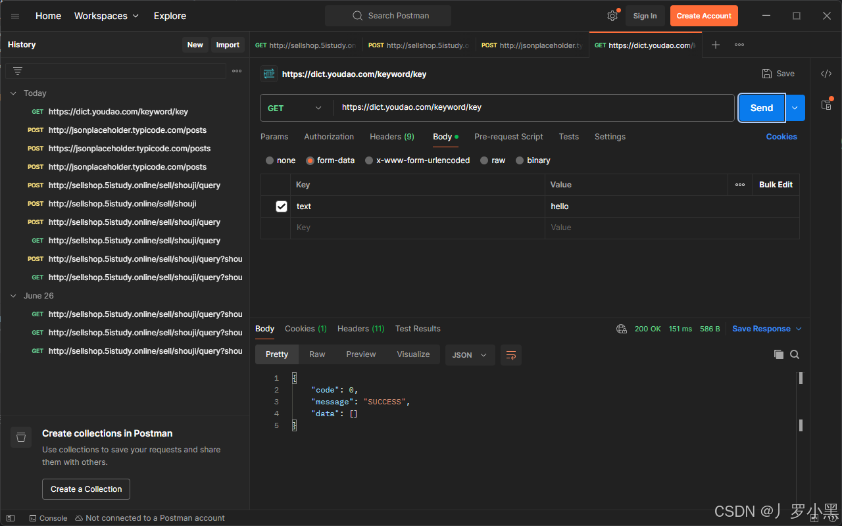Open the request Settings tab

pos(610,137)
